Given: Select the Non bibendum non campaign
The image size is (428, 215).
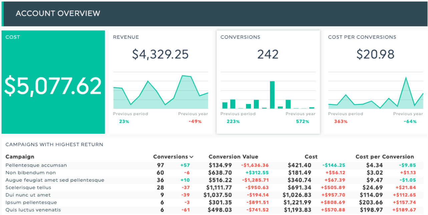Looking at the screenshot, I should 31,173.
